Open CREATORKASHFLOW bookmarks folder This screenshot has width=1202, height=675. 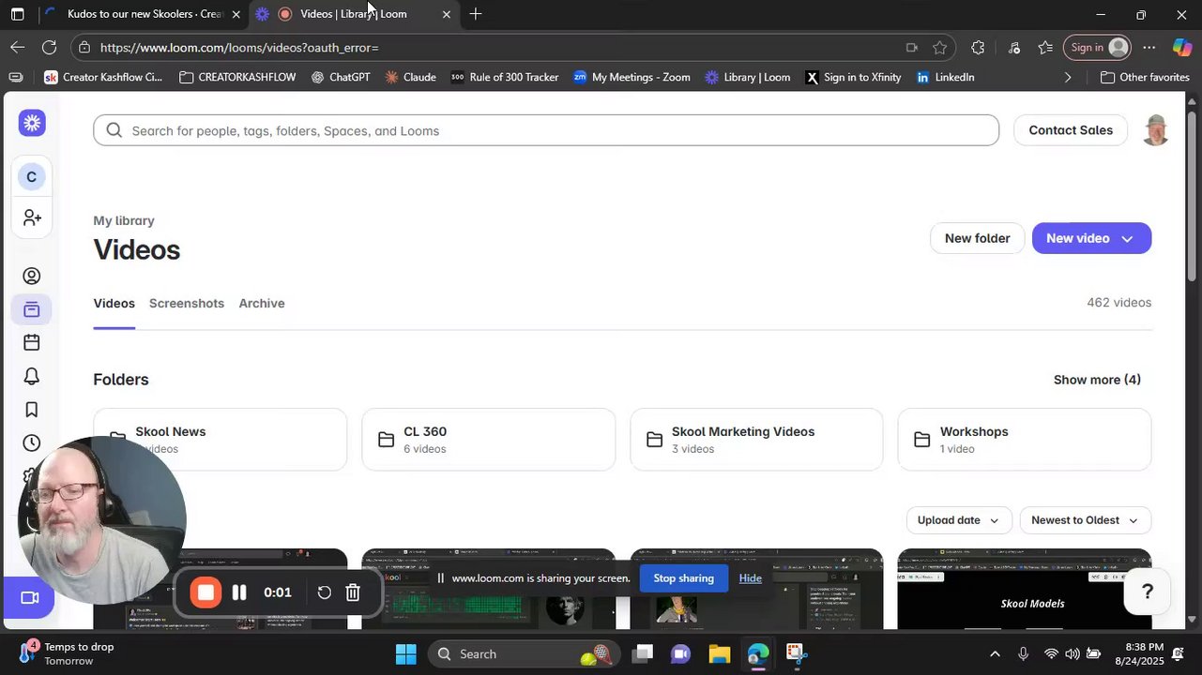coord(237,78)
